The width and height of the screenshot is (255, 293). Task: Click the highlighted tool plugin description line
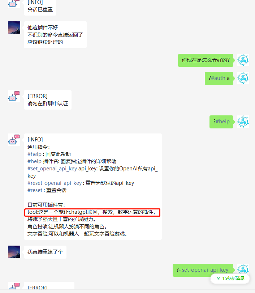click(92, 212)
